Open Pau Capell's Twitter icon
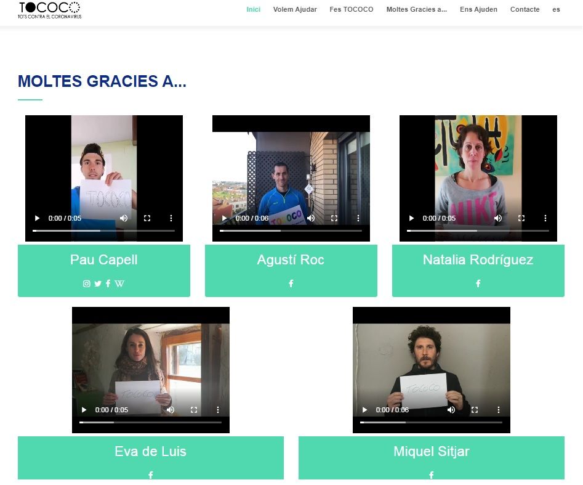The height and width of the screenshot is (485, 583). (x=98, y=283)
